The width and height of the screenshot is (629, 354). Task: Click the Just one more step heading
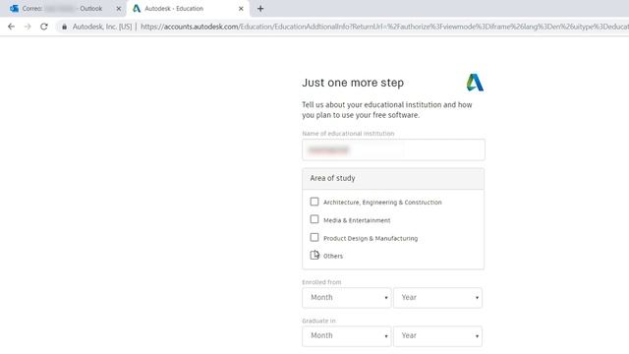[x=353, y=83]
